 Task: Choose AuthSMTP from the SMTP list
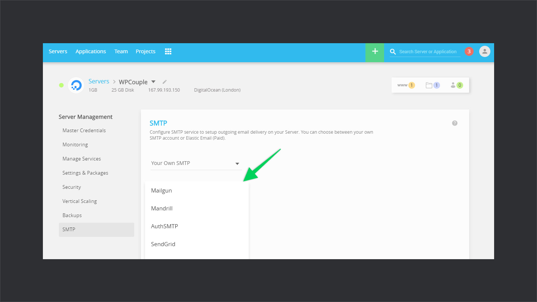pos(197,226)
